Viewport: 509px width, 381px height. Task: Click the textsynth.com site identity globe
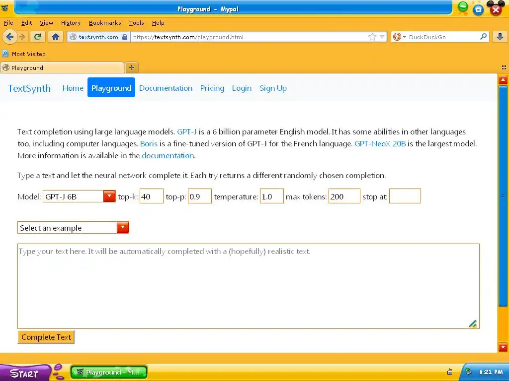point(74,37)
